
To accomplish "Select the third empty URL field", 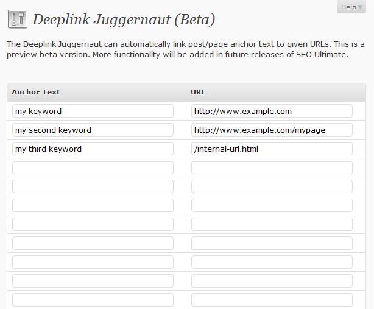I will [x=272, y=205].
